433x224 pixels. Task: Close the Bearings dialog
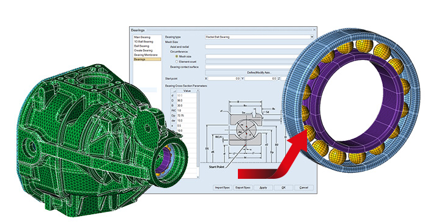pyautogui.click(x=314, y=30)
